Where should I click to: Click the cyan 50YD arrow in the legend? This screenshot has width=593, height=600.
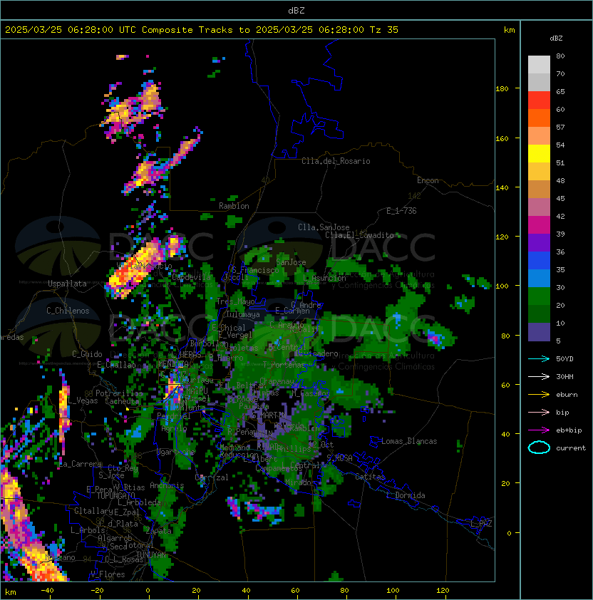pos(539,359)
